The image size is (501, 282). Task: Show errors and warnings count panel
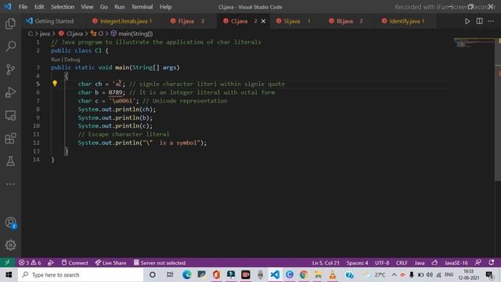(x=30, y=263)
